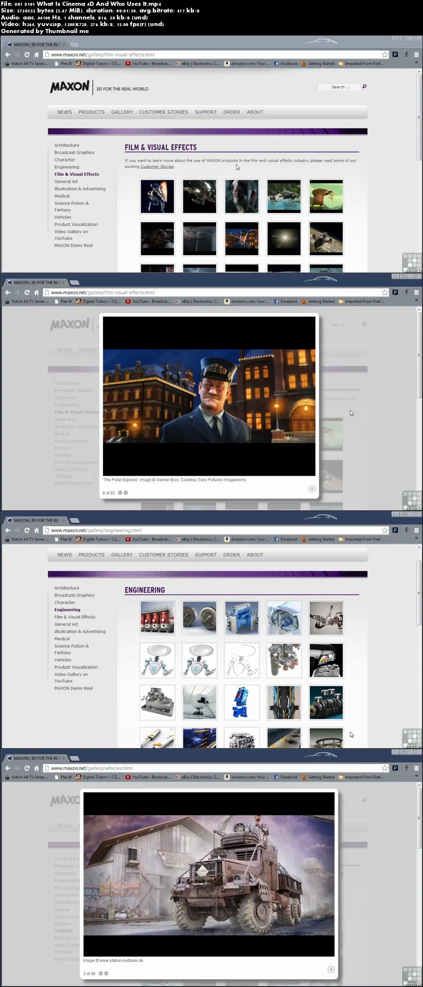This screenshot has height=987, width=423.
Task: Open ORDER menu on the Engineering page
Action: (x=232, y=555)
